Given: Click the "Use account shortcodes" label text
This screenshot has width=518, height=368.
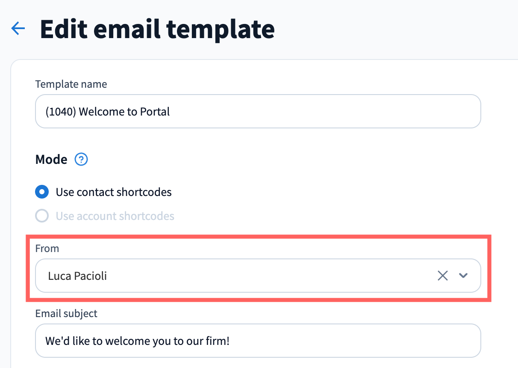Looking at the screenshot, I should point(115,216).
